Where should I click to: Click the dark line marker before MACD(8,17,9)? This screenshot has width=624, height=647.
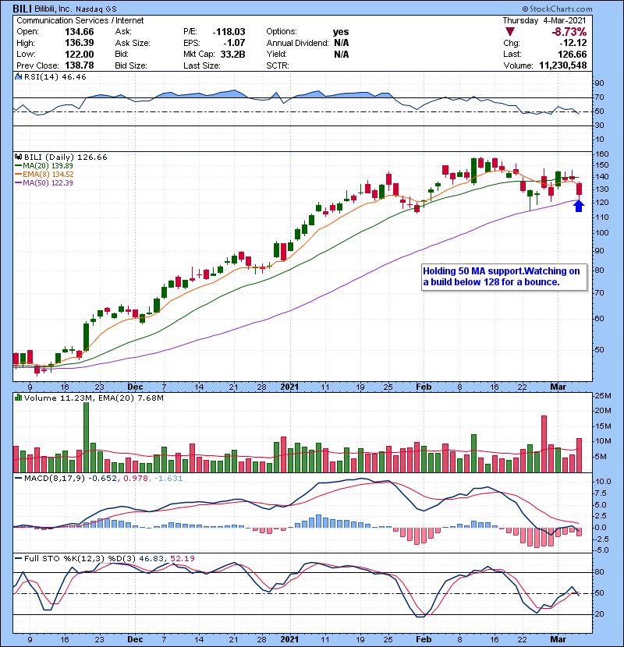click(18, 479)
